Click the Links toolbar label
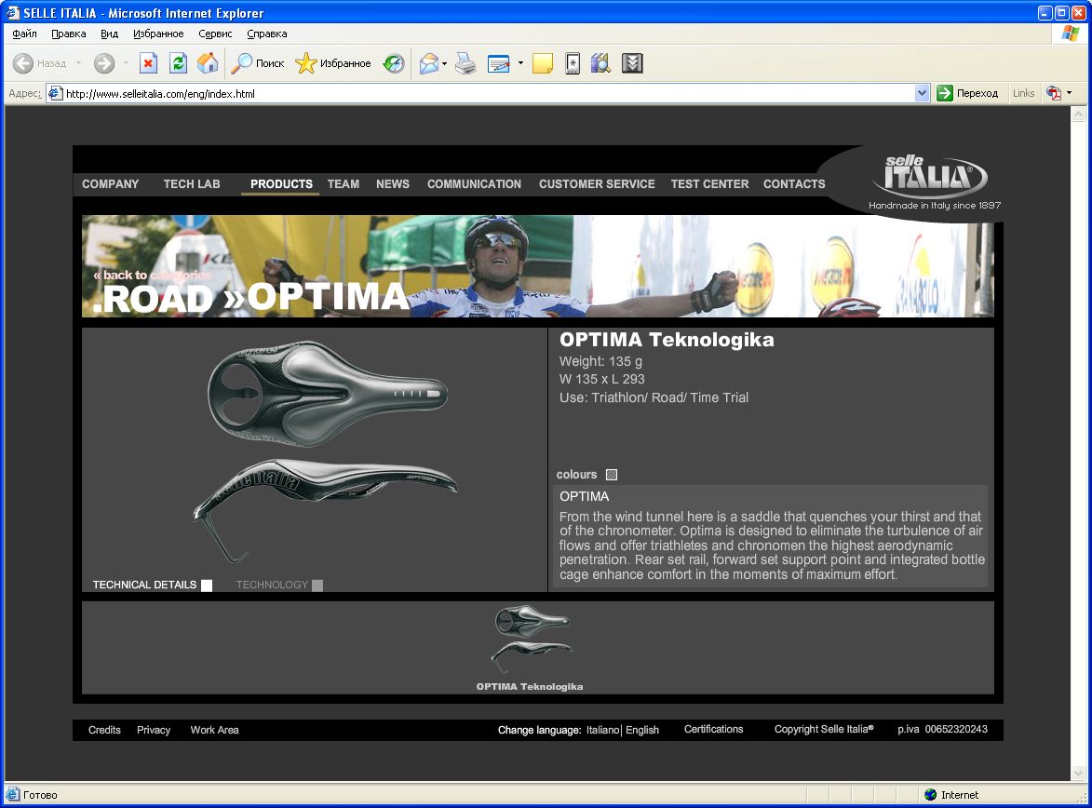1092x808 pixels. 1023,93
